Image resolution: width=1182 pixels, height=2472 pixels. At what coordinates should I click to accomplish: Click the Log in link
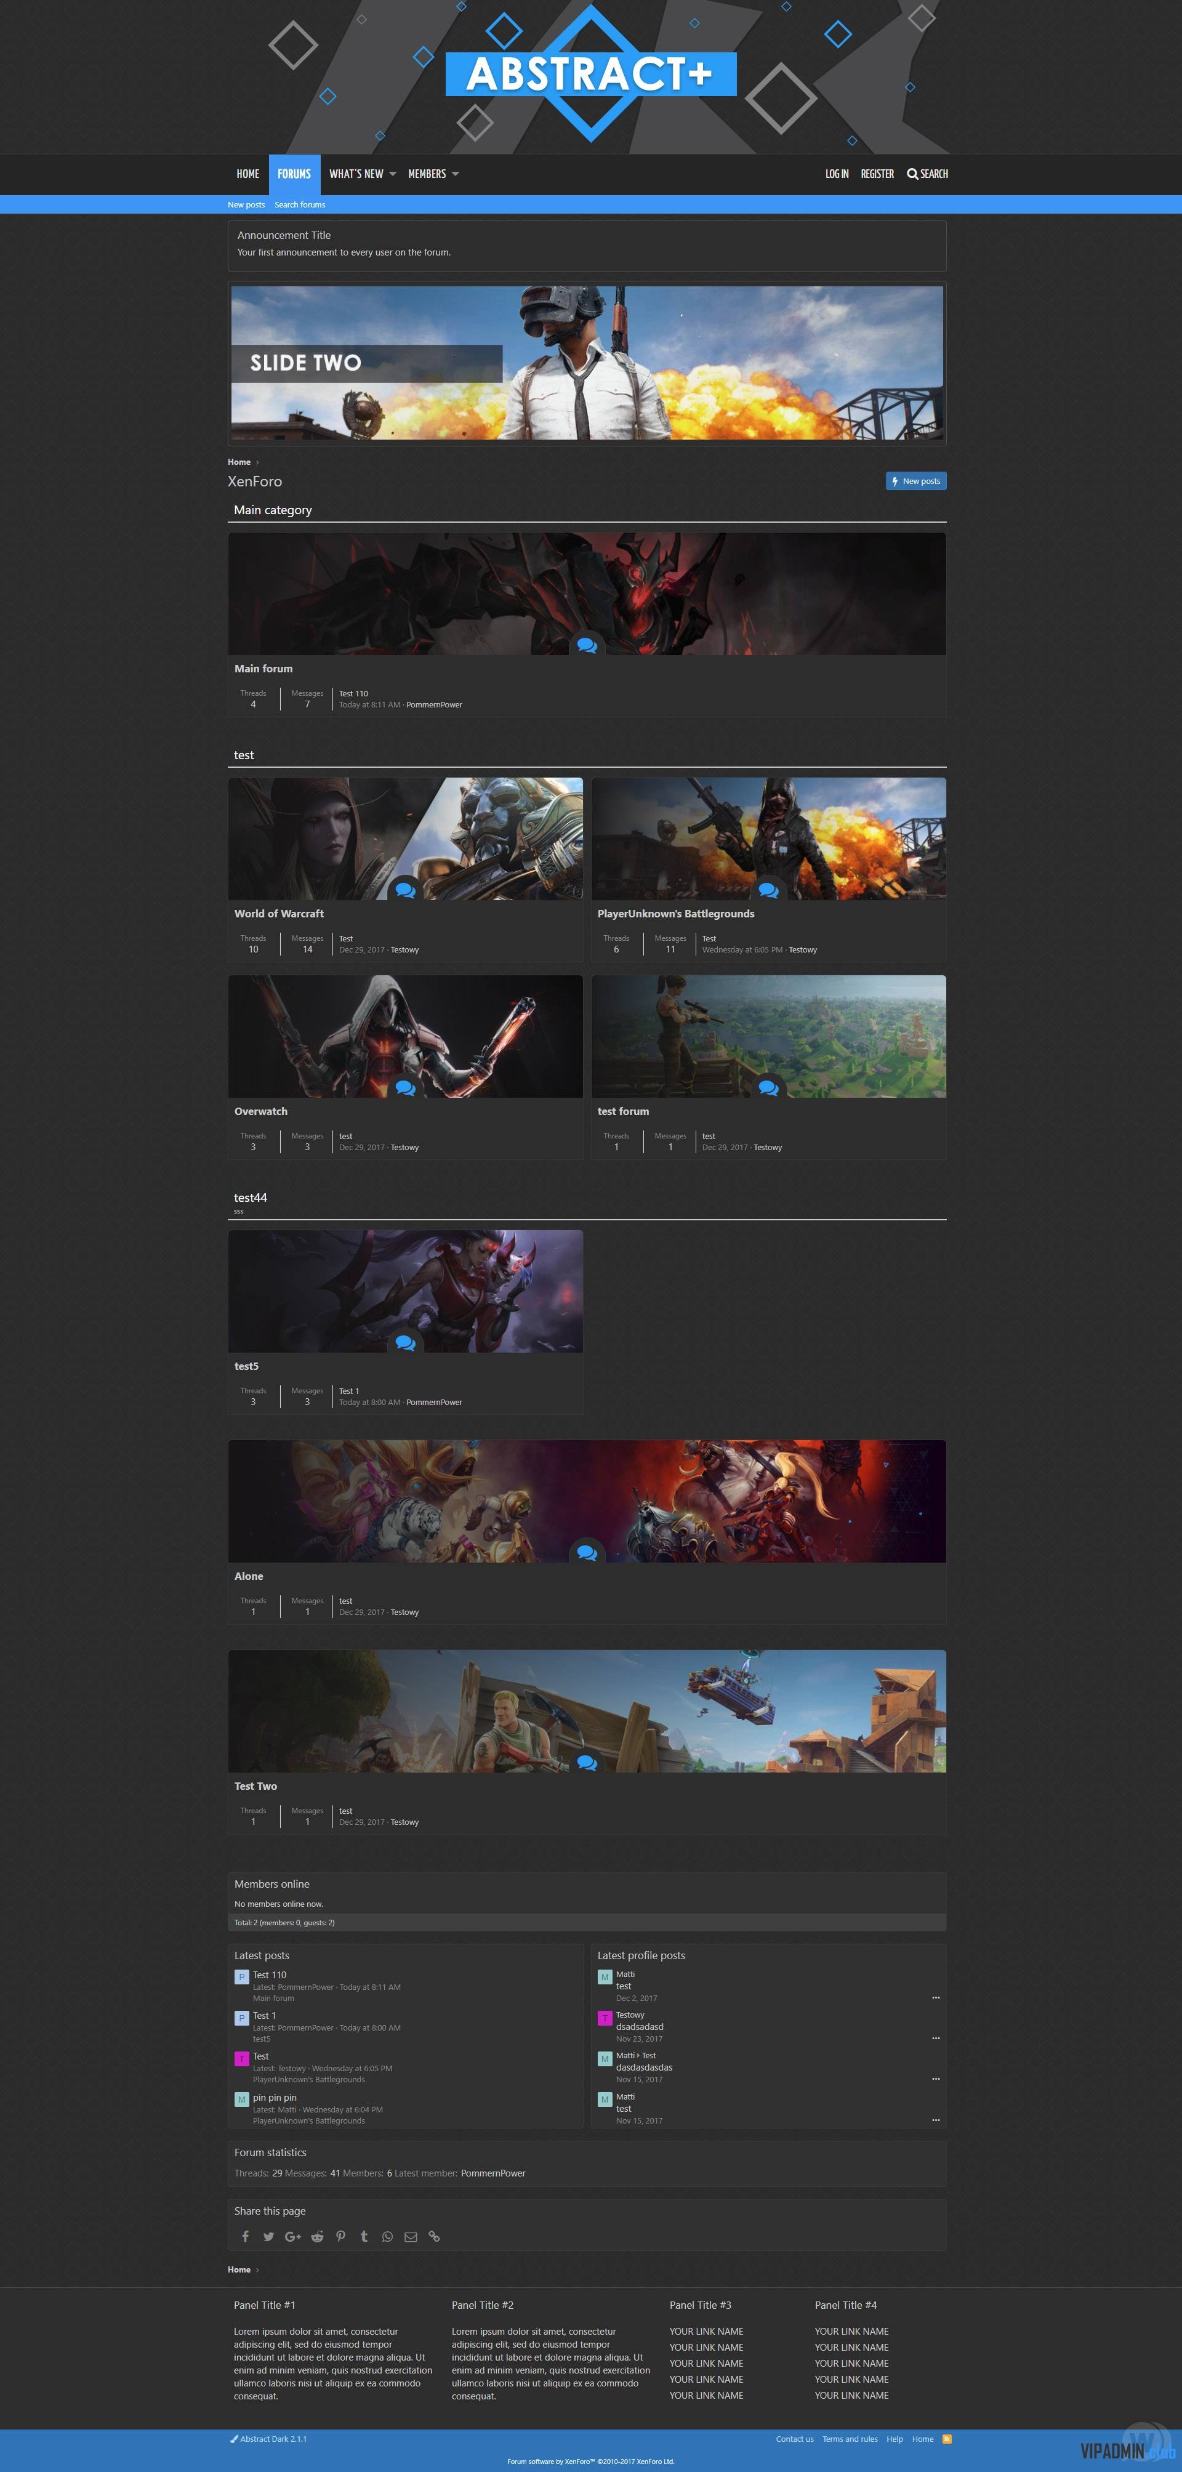click(837, 174)
